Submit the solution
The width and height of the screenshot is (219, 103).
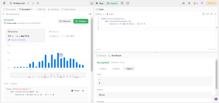[112, 3]
